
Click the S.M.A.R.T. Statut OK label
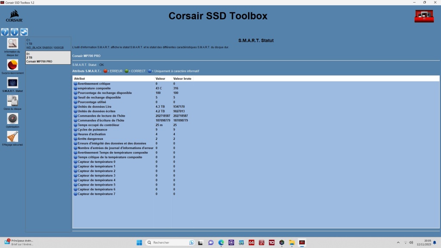point(88,65)
